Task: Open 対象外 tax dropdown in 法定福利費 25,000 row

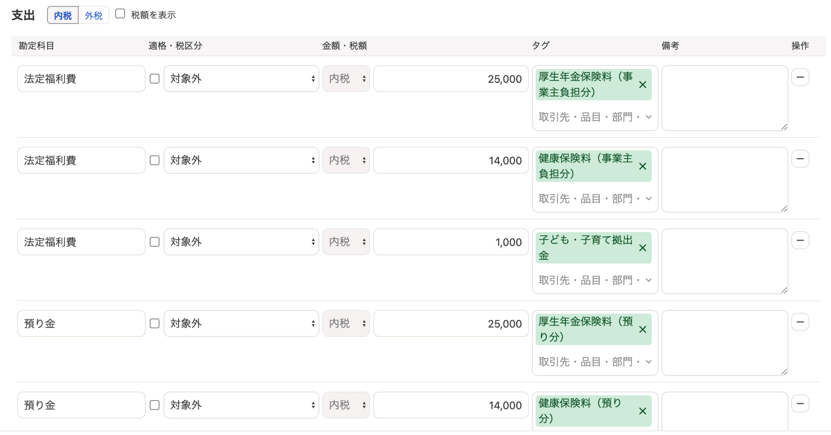Action: [x=241, y=79]
